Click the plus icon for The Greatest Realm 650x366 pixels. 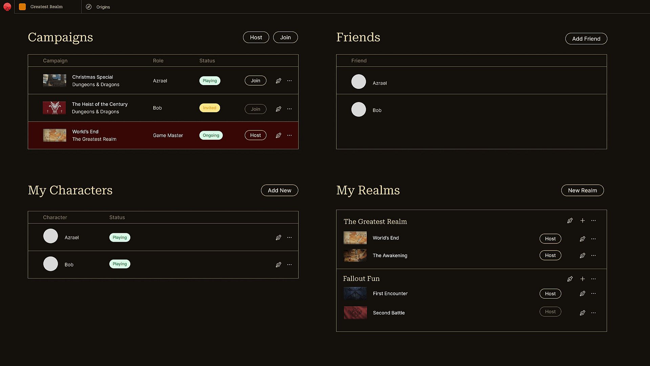tap(582, 221)
